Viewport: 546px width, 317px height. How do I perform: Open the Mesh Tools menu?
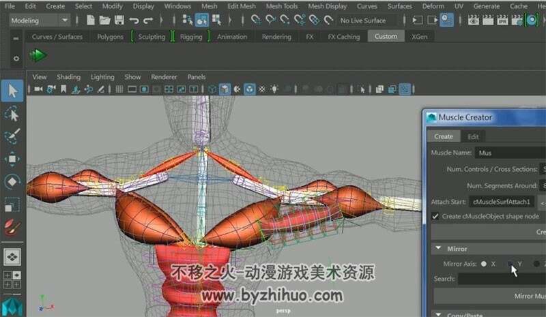pyautogui.click(x=281, y=6)
